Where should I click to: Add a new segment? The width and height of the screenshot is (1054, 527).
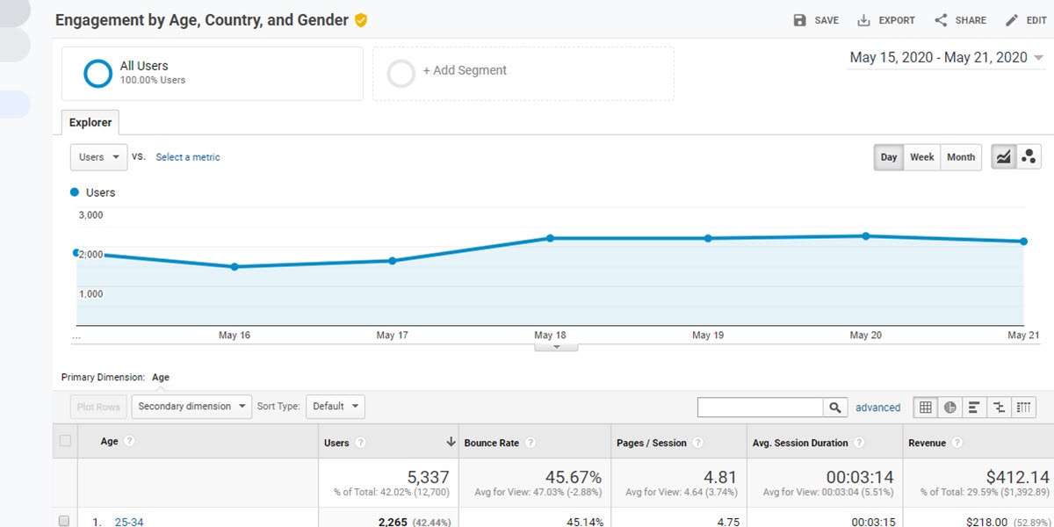pyautogui.click(x=523, y=73)
